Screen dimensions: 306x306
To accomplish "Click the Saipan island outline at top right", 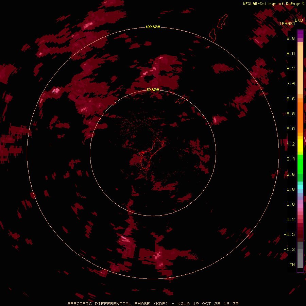I will click(222, 21).
